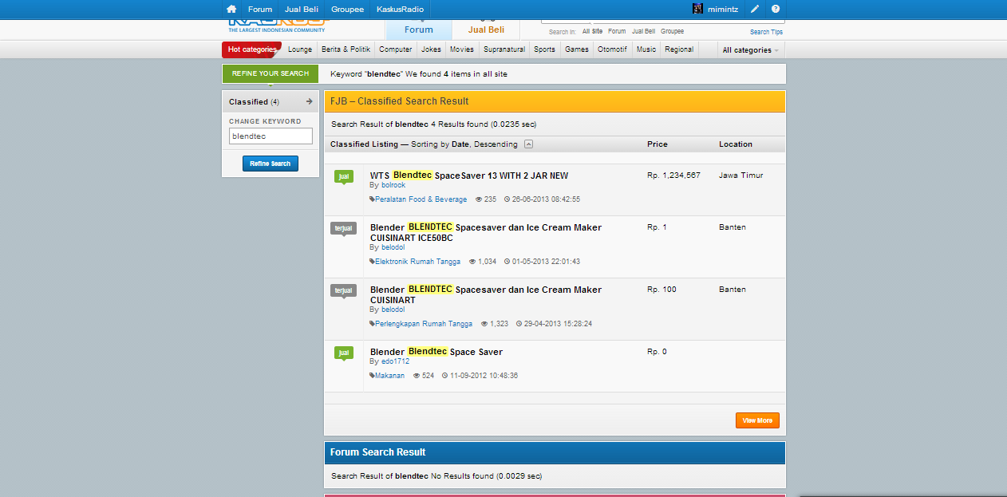Open Search Tips link
Viewport: 1007px width, 497px height.
766,32
